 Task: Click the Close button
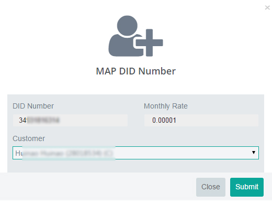click(x=211, y=187)
